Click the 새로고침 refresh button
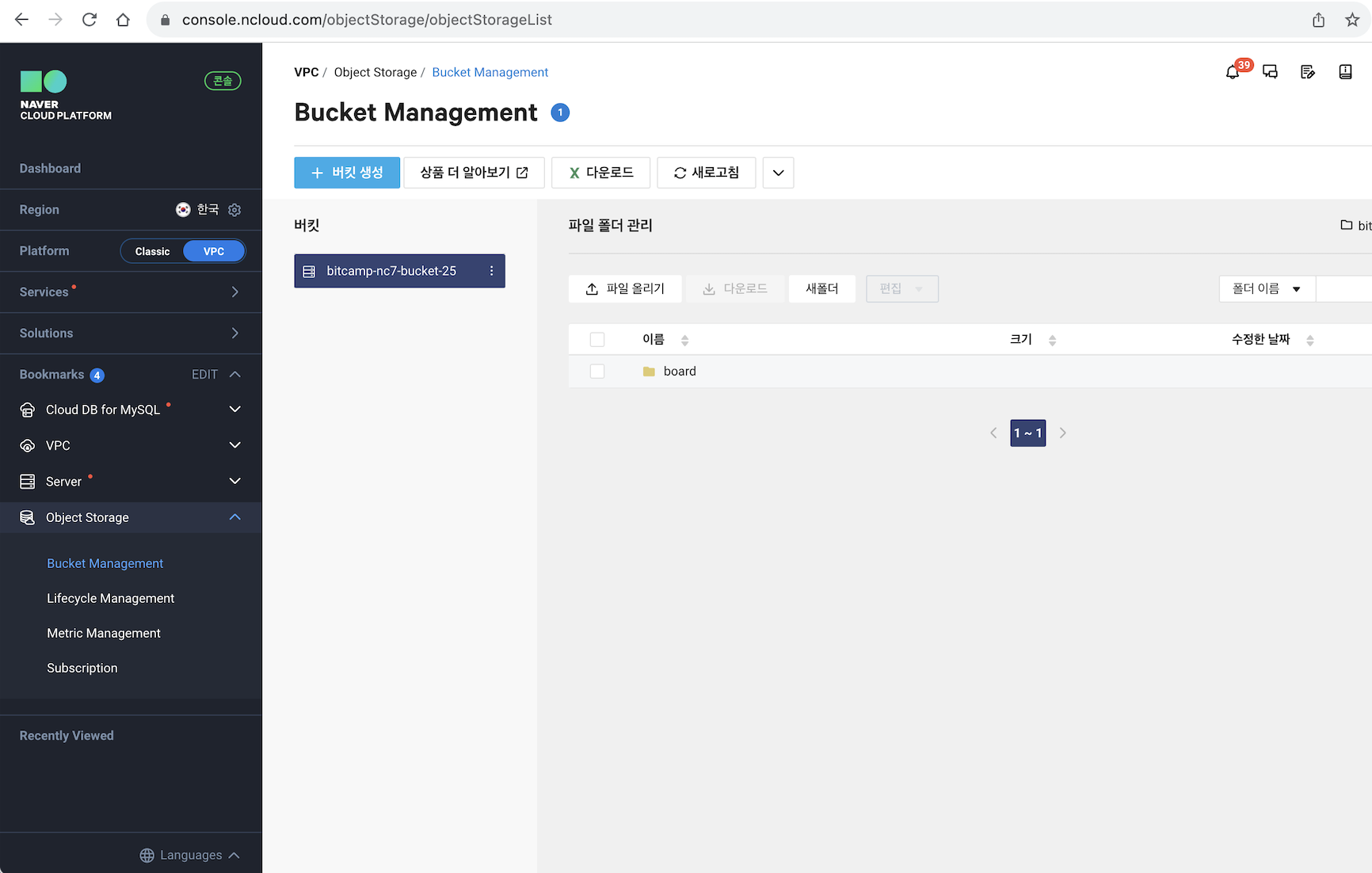 pos(707,173)
